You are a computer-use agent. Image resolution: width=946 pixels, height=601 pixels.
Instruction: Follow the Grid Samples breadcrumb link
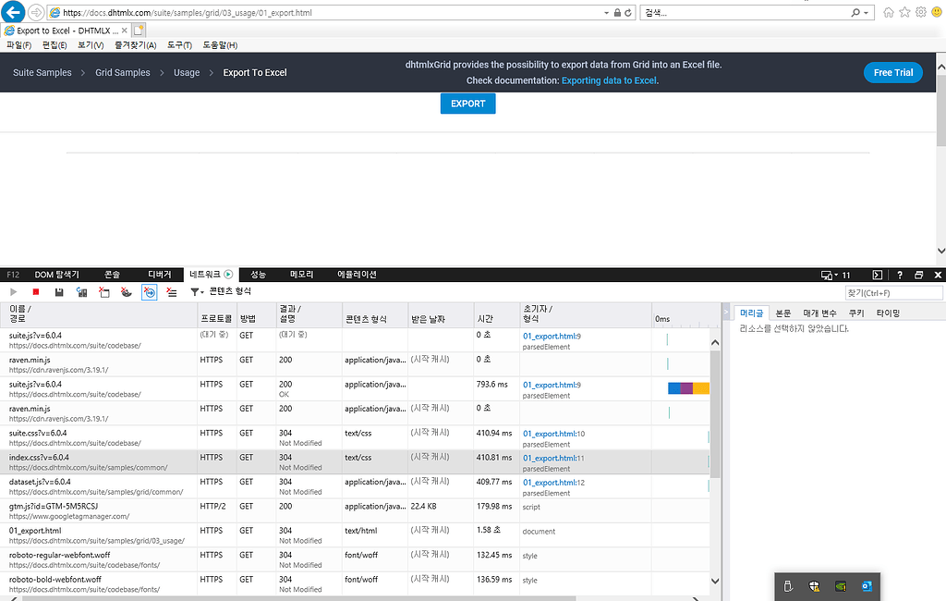pos(123,72)
